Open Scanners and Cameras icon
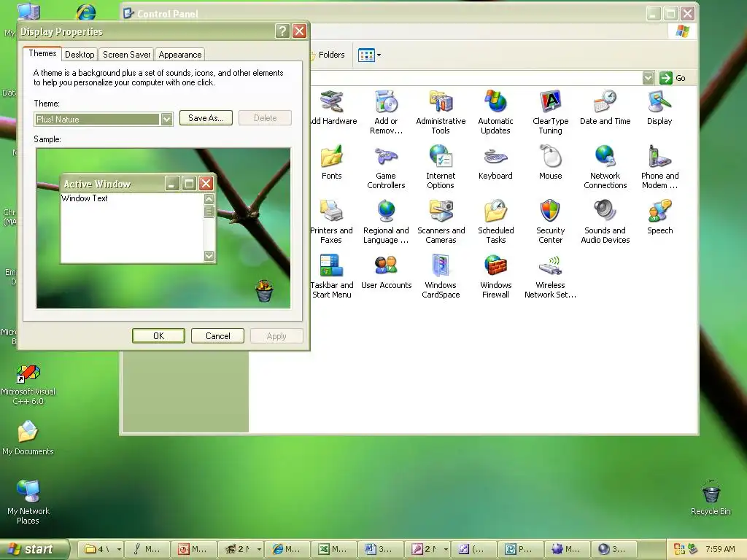747x560 pixels. (441, 222)
